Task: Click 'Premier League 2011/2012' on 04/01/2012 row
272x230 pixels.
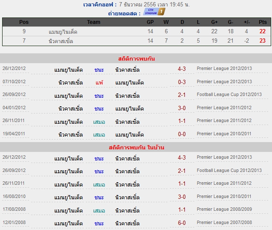Action: (224, 108)
